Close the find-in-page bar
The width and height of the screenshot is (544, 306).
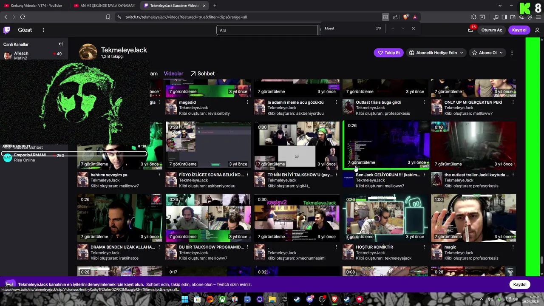(x=413, y=28)
